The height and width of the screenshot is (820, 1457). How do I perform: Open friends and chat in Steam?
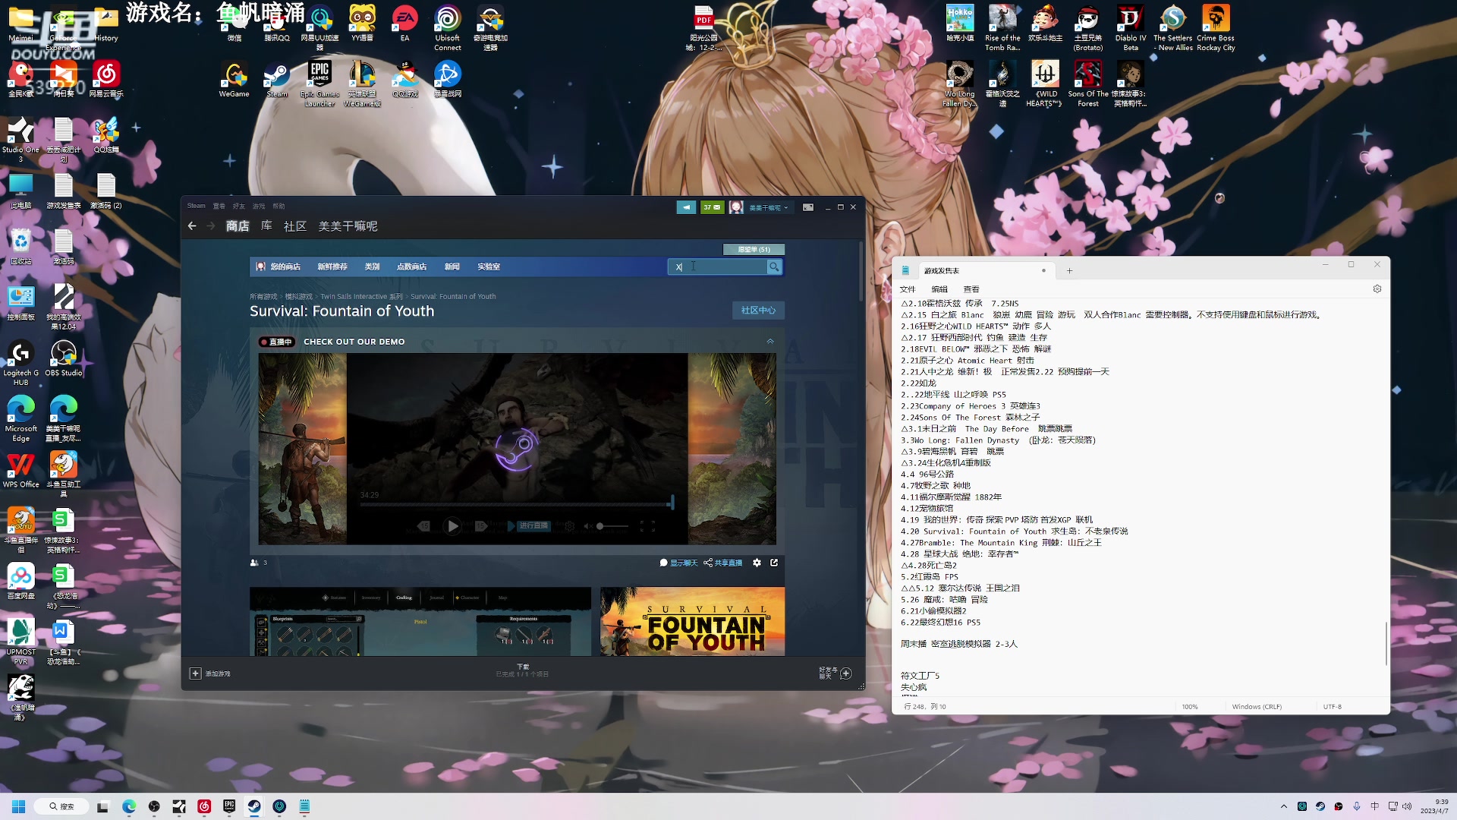[835, 673]
